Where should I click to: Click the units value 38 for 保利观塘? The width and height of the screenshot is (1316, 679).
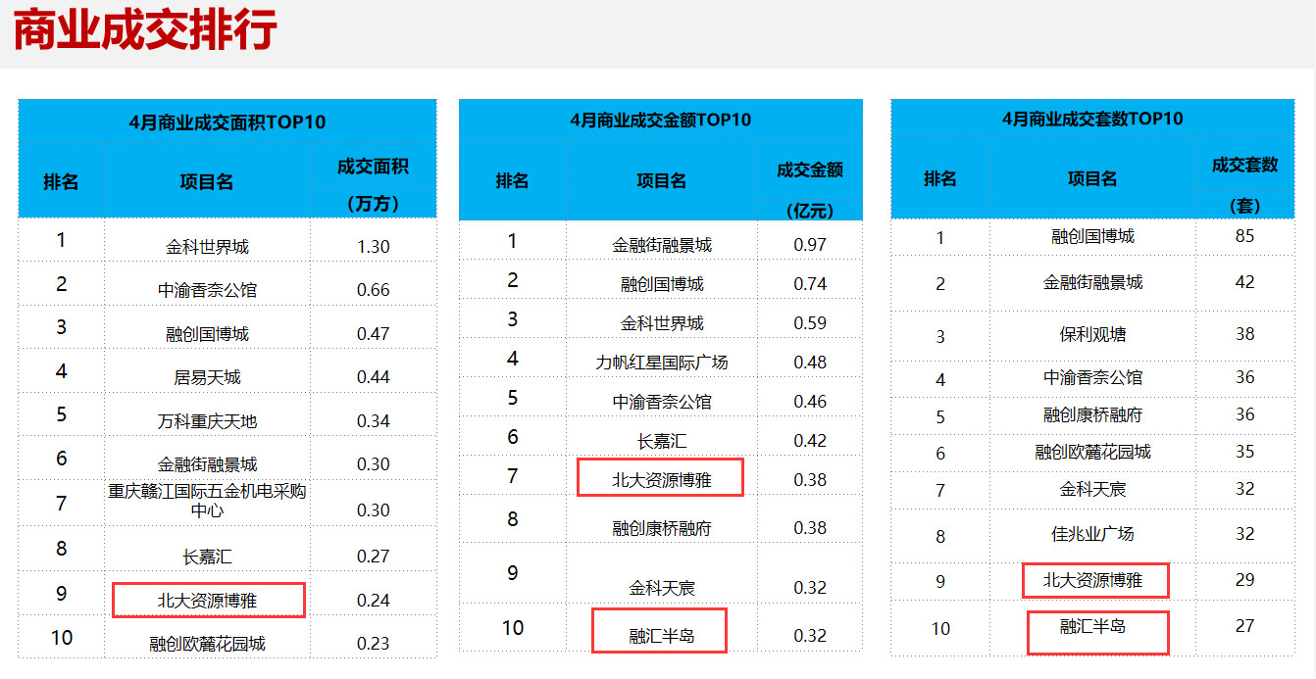point(1244,333)
